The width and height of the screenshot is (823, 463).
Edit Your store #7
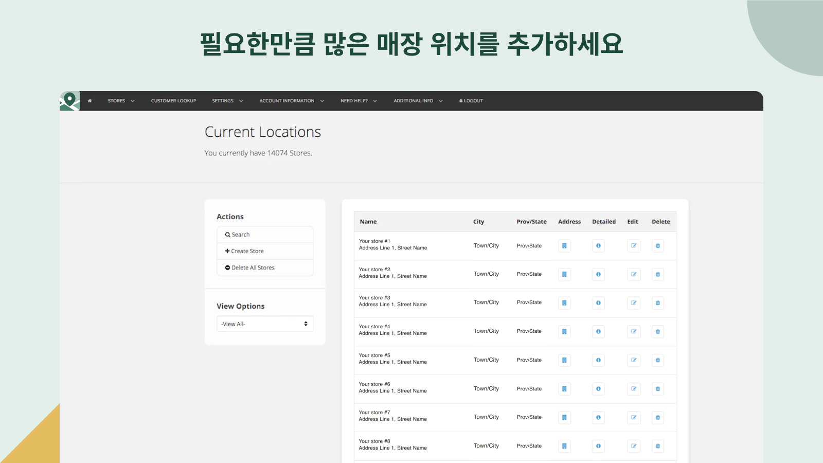point(634,417)
